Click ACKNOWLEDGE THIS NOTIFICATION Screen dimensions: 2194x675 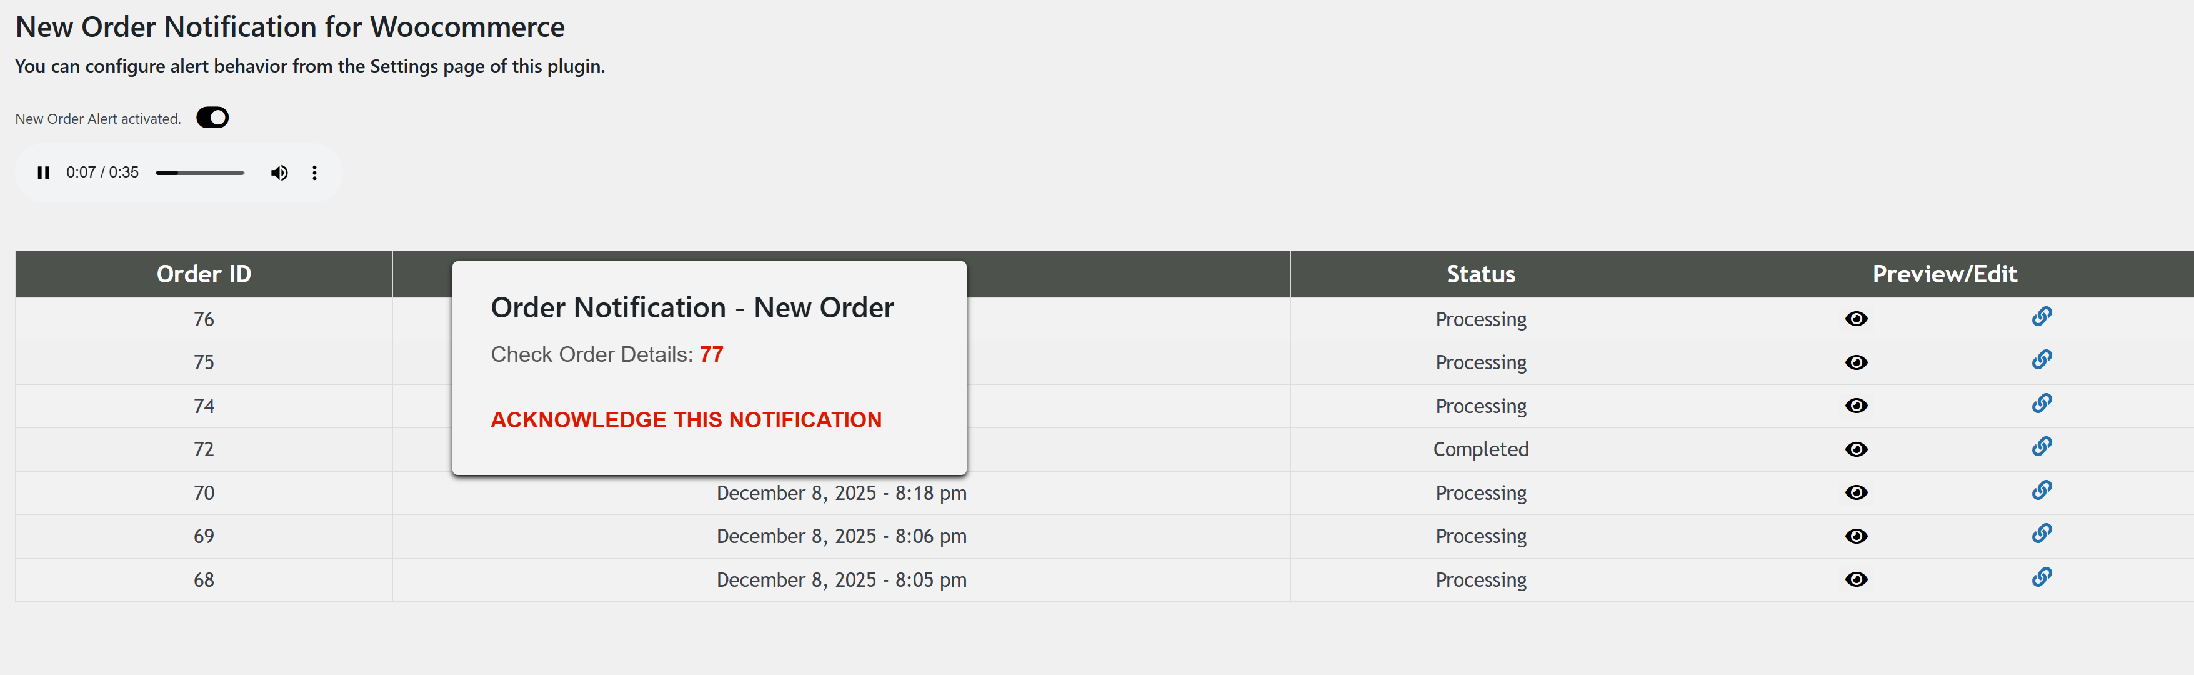686,419
